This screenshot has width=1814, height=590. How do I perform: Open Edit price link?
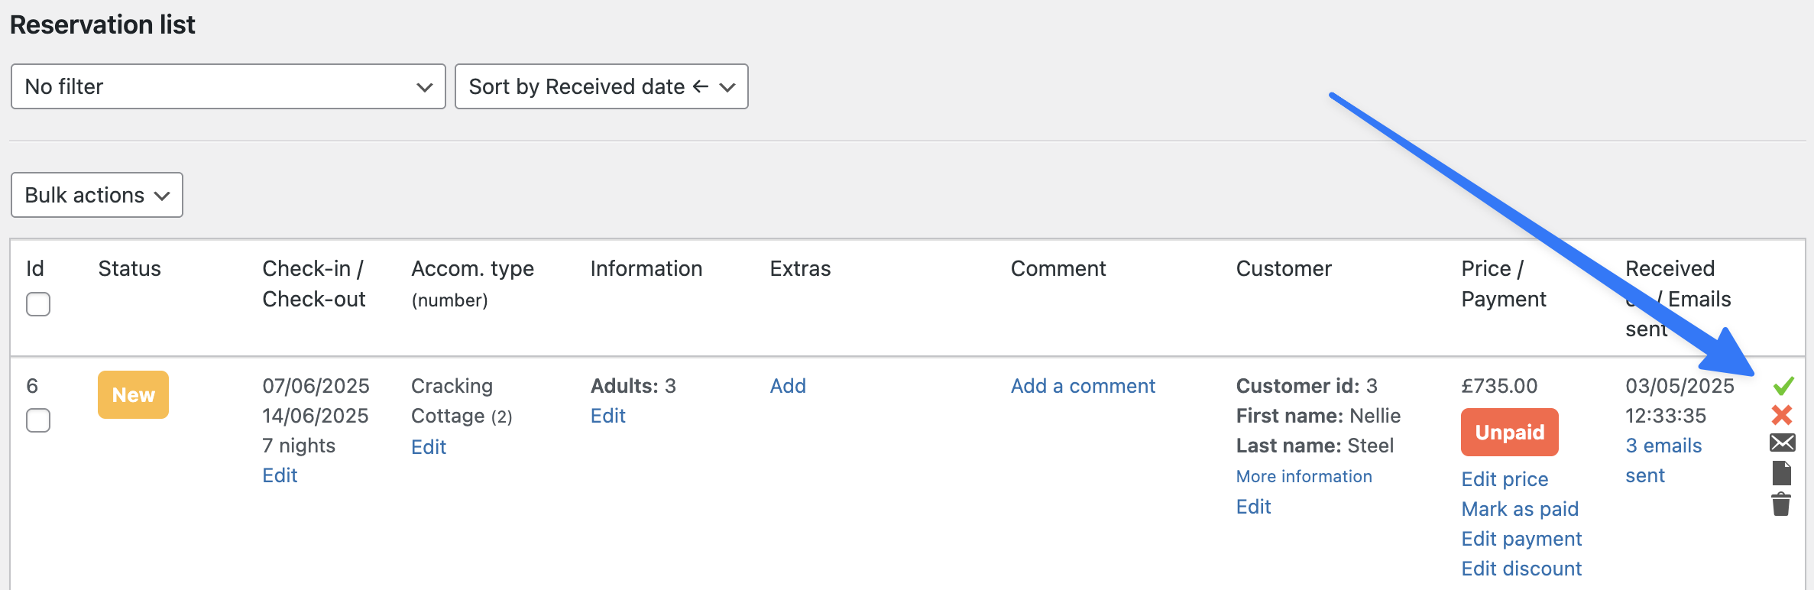[x=1504, y=479]
